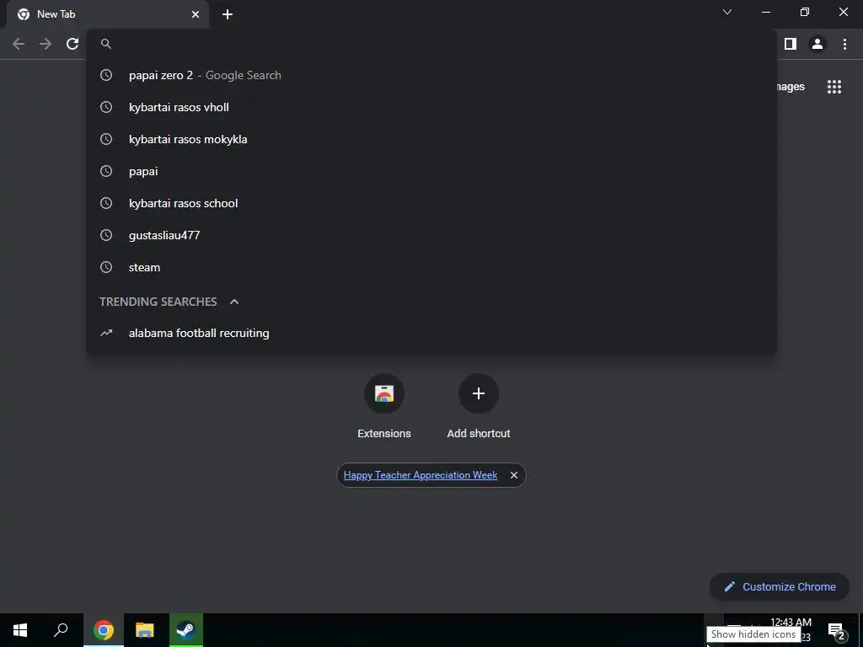863x647 pixels.
Task: Click the search magnifier icon in omnibox
Action: point(106,44)
